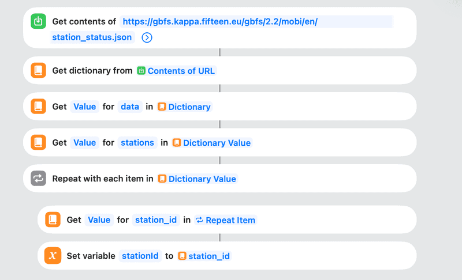Open the Value dropdown in the stations row
This screenshot has height=280, width=462.
tap(84, 142)
